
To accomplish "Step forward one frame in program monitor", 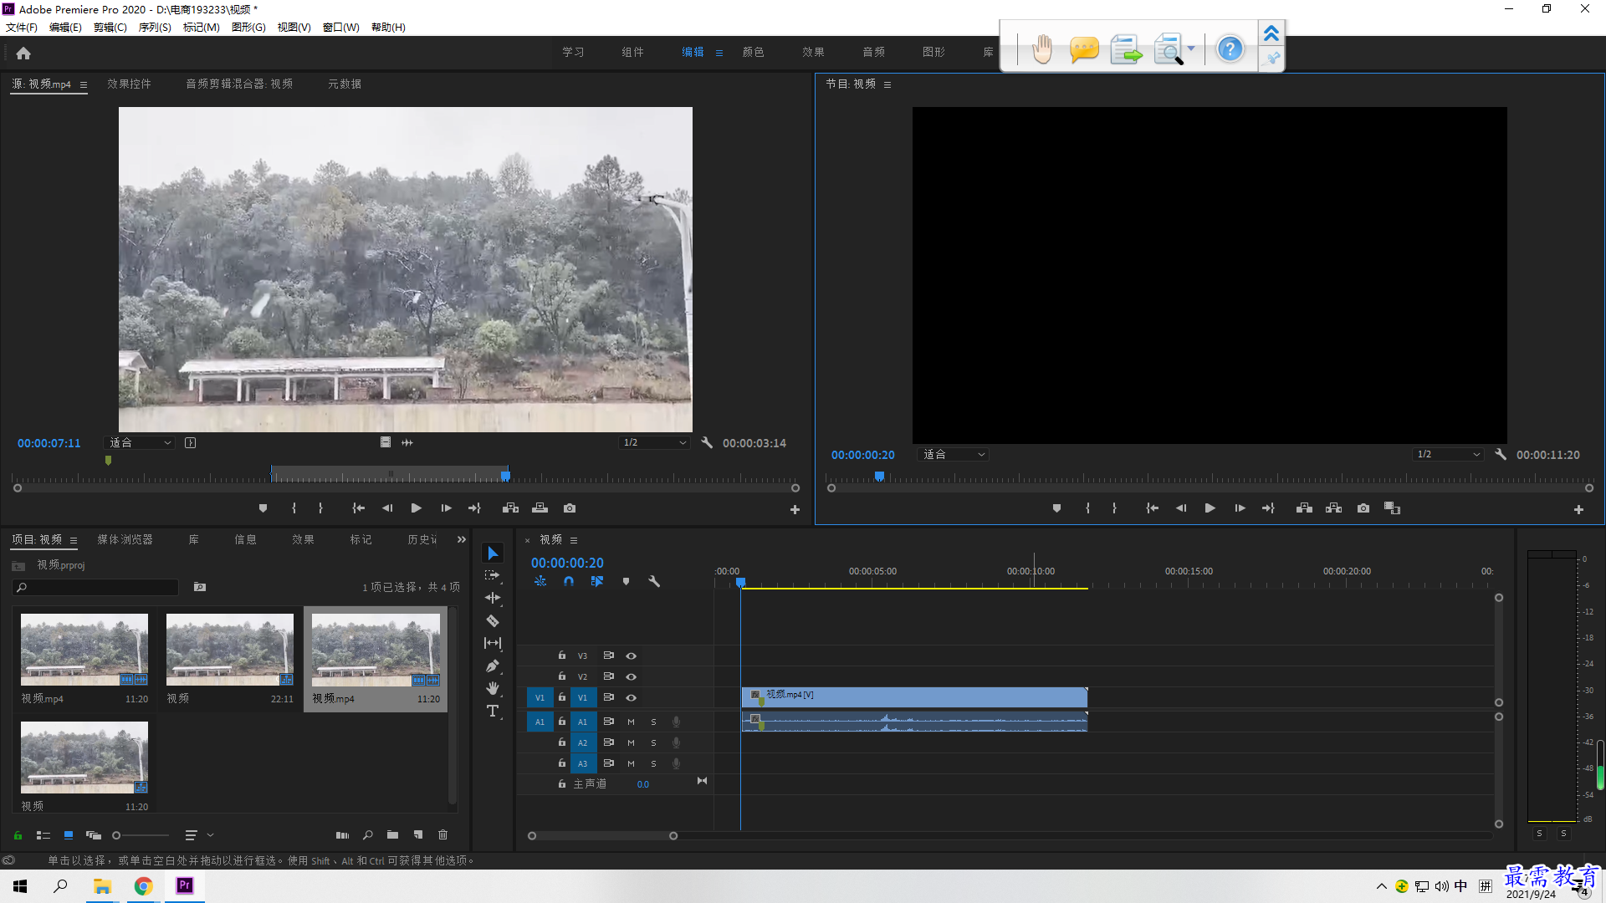I will 1240,508.
